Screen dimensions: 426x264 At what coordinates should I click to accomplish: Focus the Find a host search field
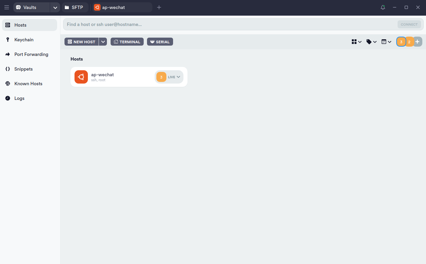pyautogui.click(x=230, y=24)
